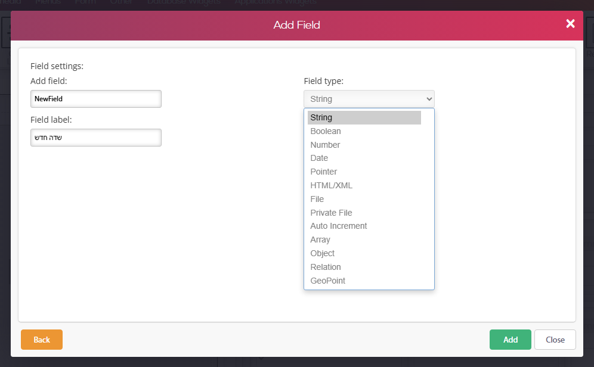Select Pointer field type

364,172
